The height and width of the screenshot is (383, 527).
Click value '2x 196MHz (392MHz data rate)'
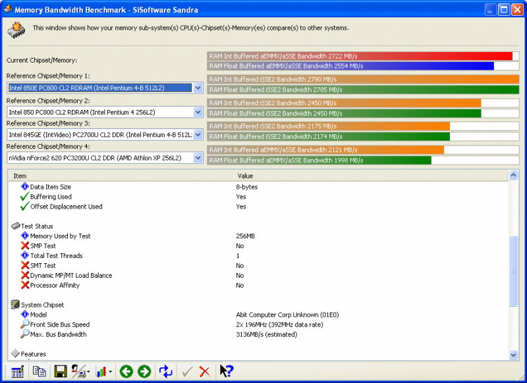[279, 324]
